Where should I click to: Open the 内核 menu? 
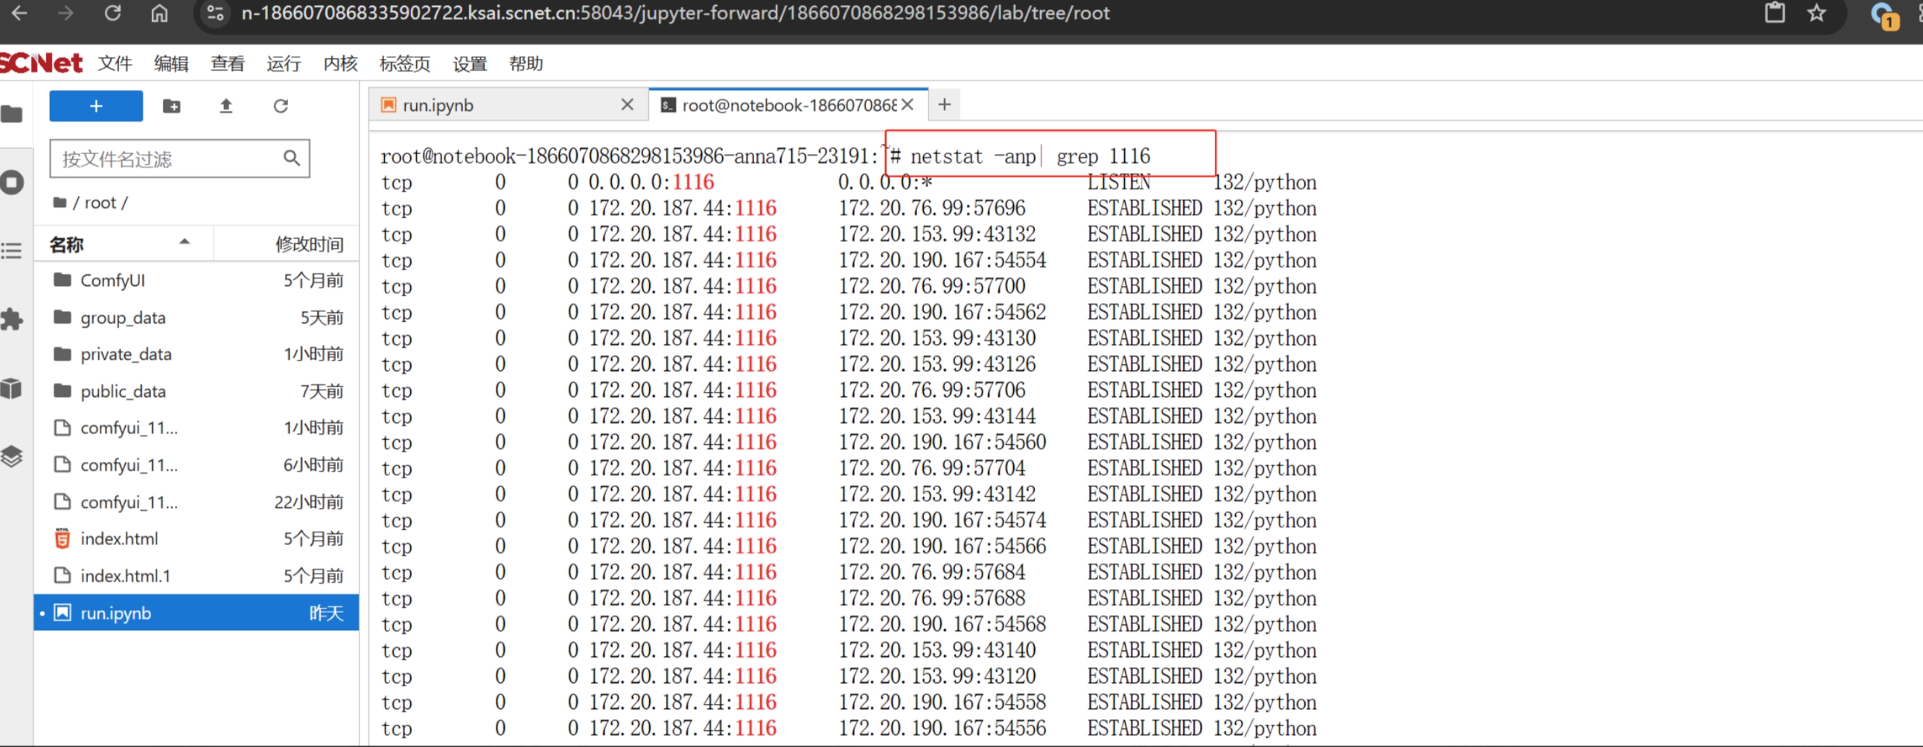(339, 64)
